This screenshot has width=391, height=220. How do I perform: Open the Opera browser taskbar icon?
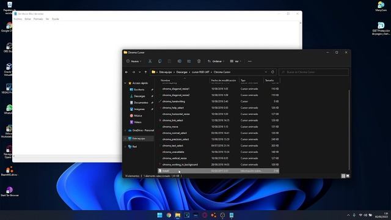tap(205, 215)
